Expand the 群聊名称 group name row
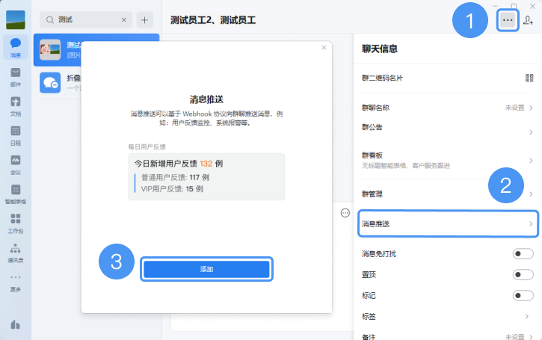Viewport: 542px width, 340px height. (x=531, y=108)
